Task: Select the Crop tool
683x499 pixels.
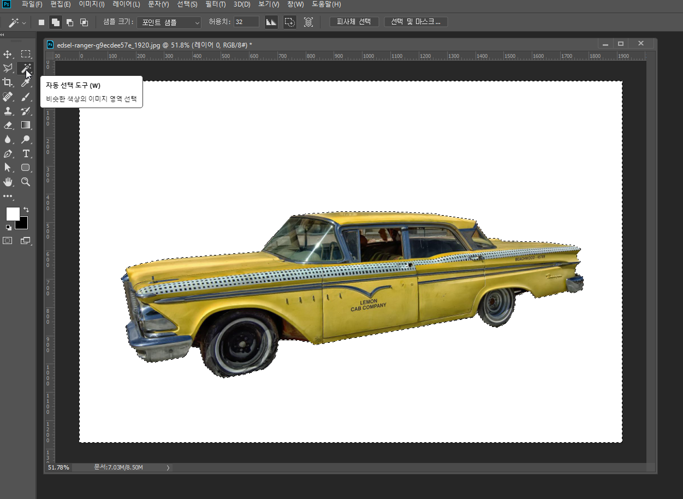Action: [x=8, y=82]
